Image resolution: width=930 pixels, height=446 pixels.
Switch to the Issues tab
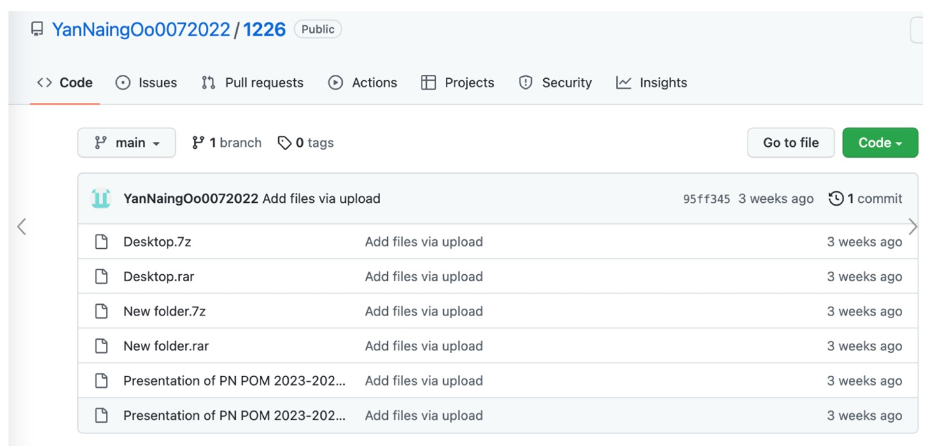tap(146, 83)
